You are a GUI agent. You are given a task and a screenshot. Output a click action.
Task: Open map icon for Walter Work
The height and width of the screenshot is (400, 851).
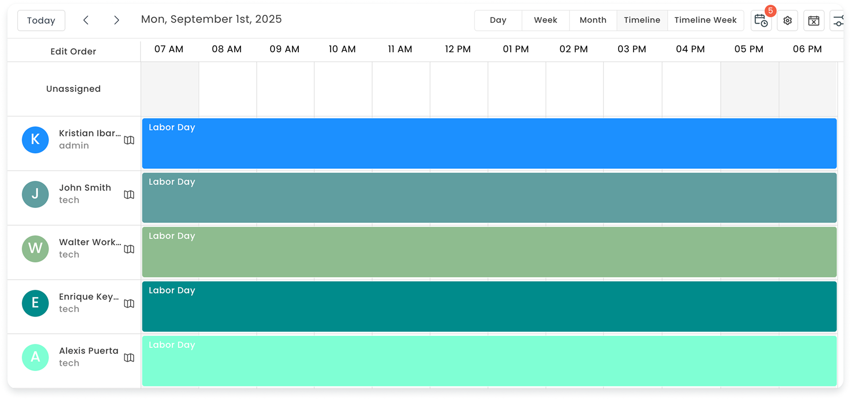tap(129, 249)
